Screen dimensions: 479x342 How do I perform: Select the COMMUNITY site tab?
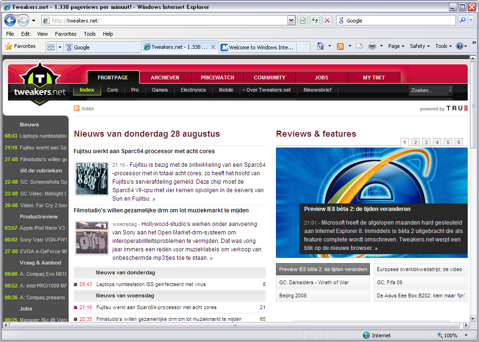269,78
